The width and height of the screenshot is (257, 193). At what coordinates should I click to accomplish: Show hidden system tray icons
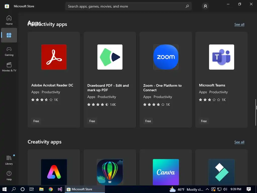tap(207, 189)
